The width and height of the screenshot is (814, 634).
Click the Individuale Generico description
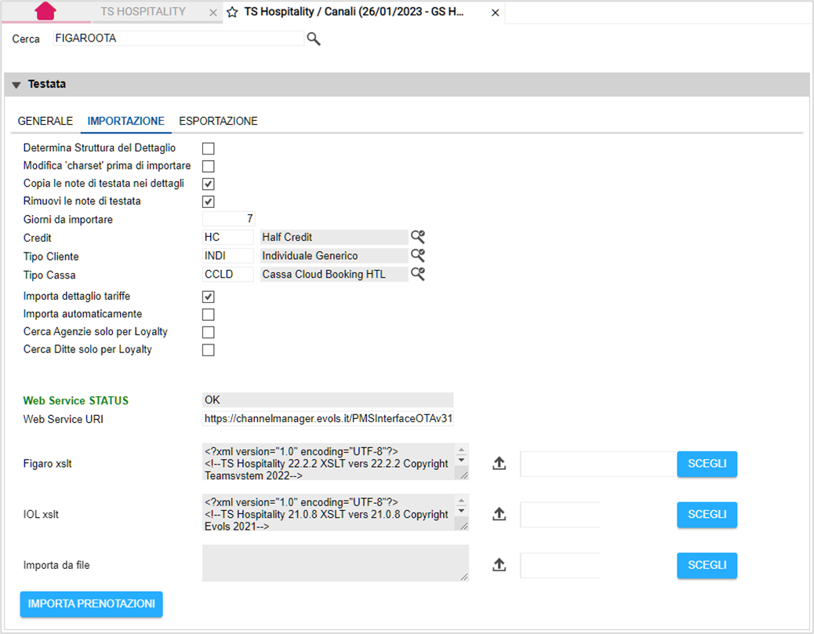[x=334, y=256]
